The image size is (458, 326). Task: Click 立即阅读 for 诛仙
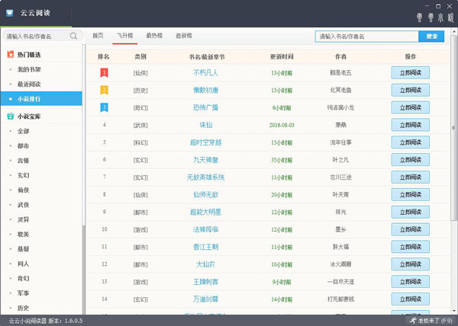click(x=411, y=125)
